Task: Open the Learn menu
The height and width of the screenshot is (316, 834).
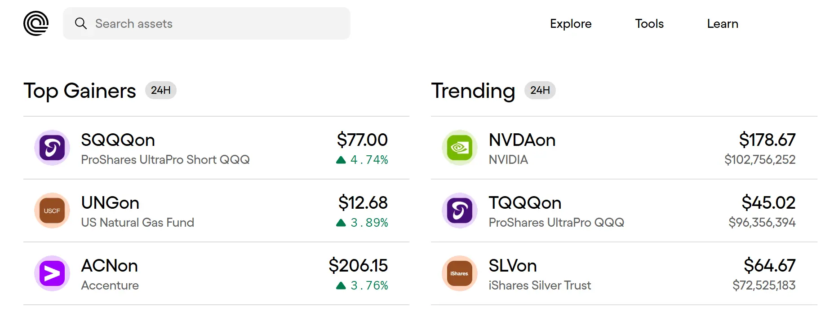Action: [723, 24]
